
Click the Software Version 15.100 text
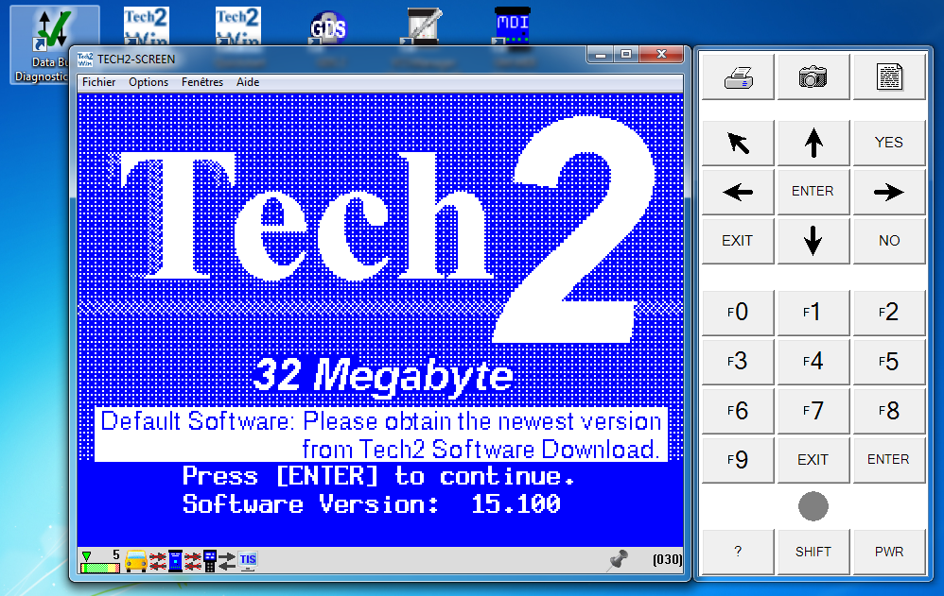(x=372, y=504)
